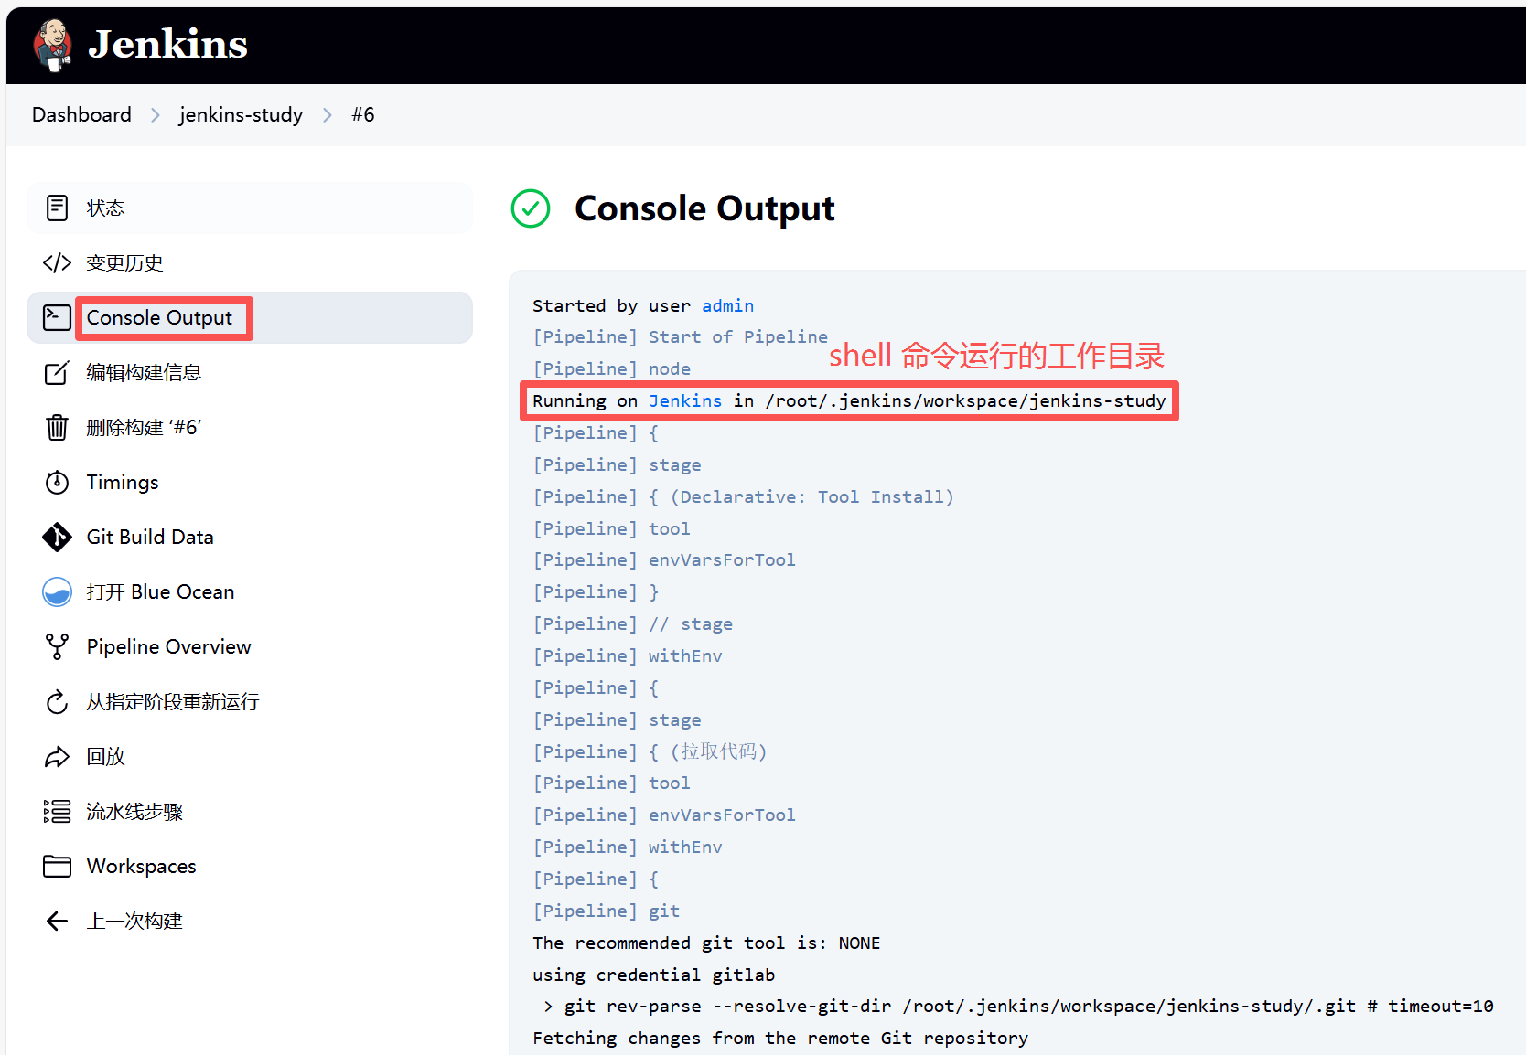Image resolution: width=1526 pixels, height=1055 pixels.
Task: Go to 上一次构建 previous build
Action: tap(250, 921)
